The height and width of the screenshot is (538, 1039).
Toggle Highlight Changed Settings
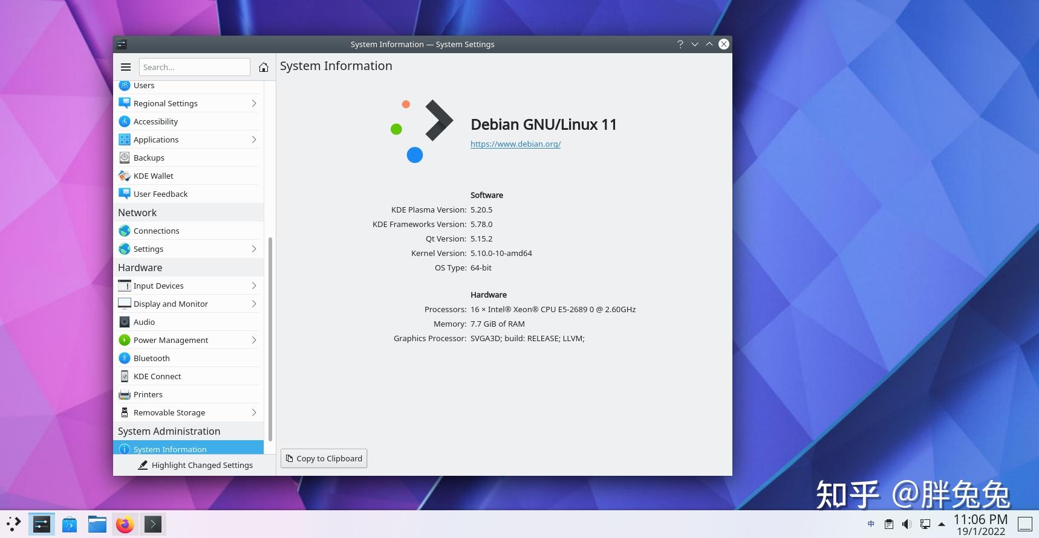point(195,465)
